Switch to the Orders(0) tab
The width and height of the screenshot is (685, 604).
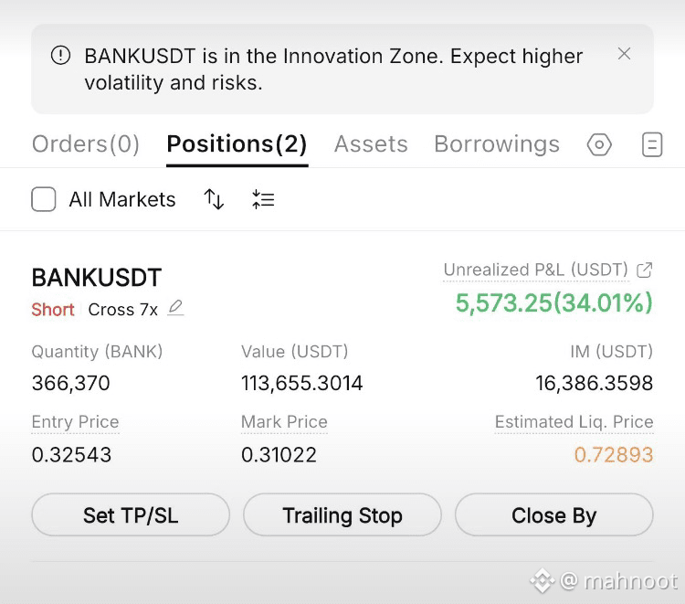pos(86,143)
